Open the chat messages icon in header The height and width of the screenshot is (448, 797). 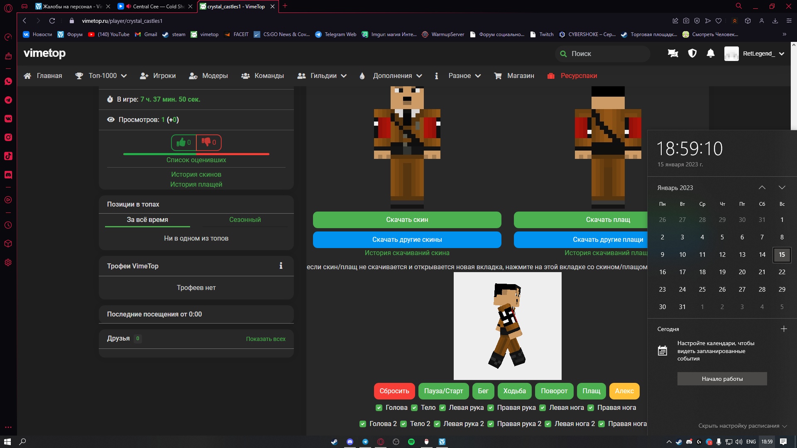(x=673, y=54)
